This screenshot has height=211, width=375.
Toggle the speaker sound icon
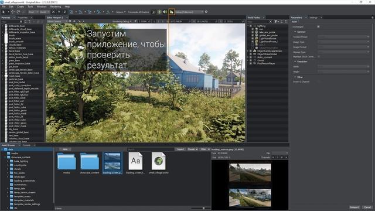pos(165,12)
